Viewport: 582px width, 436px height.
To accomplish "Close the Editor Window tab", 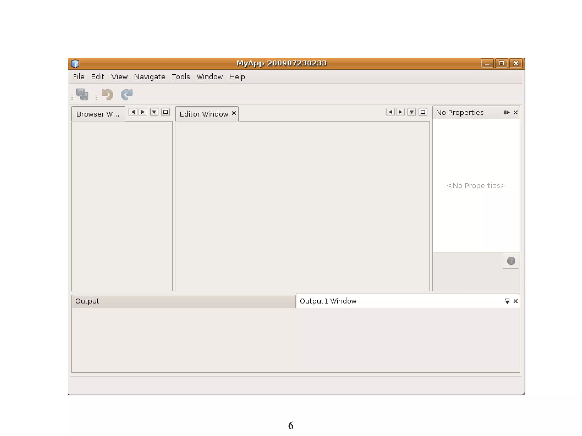I will point(234,113).
